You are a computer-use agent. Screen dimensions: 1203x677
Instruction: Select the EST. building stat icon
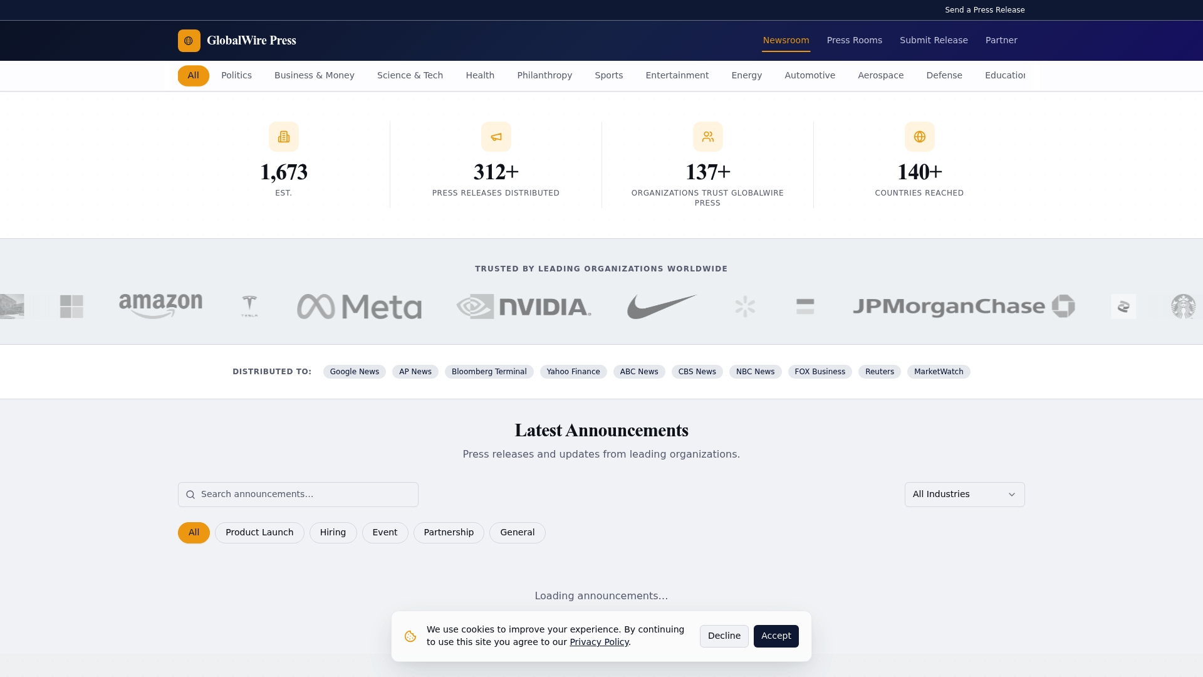coord(284,137)
